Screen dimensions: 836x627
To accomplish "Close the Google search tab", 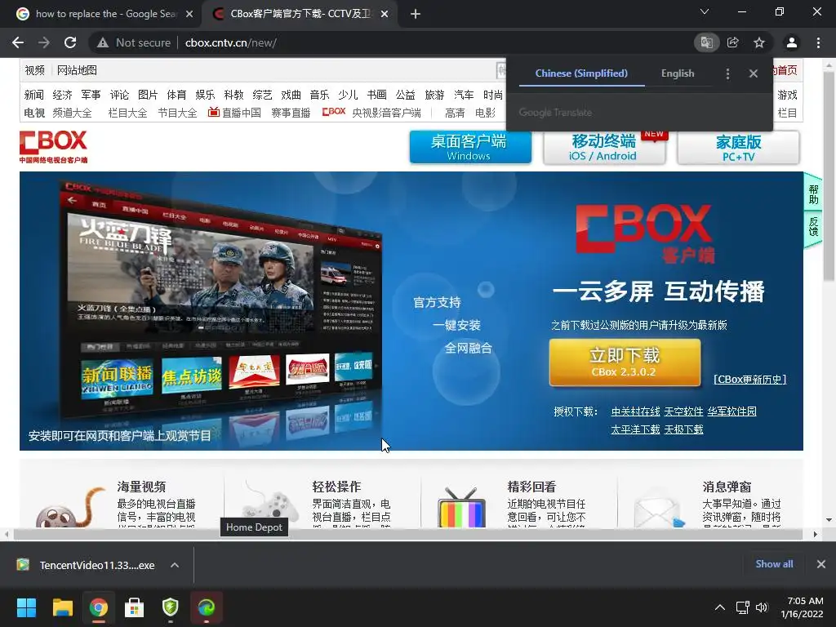I will [x=189, y=14].
